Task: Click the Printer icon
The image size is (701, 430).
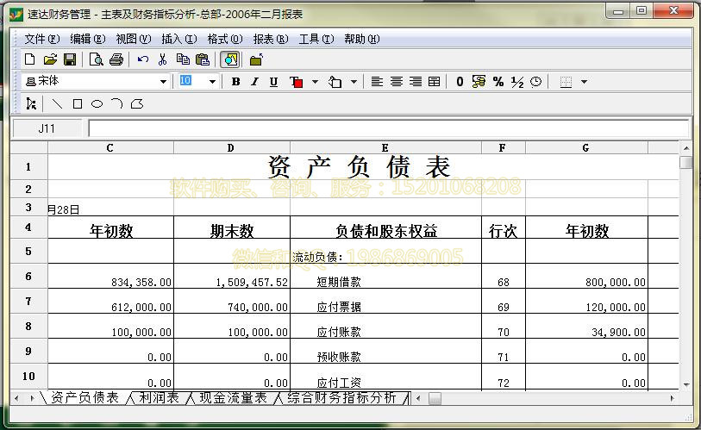Action: (116, 59)
